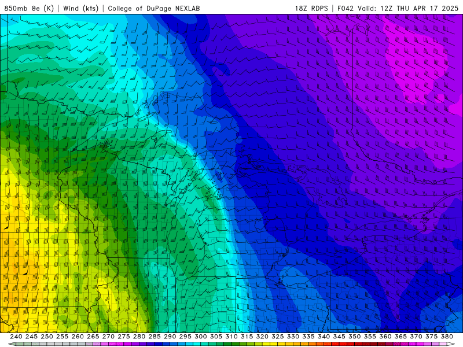
Task: Click the 335 colorbar tick label
Action: point(308,337)
